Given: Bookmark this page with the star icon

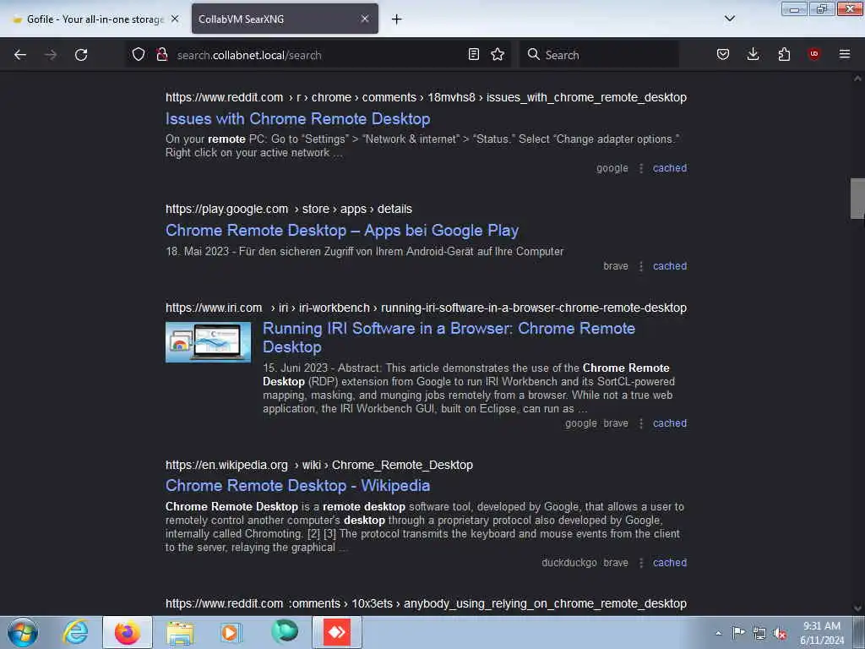Looking at the screenshot, I should (x=498, y=54).
